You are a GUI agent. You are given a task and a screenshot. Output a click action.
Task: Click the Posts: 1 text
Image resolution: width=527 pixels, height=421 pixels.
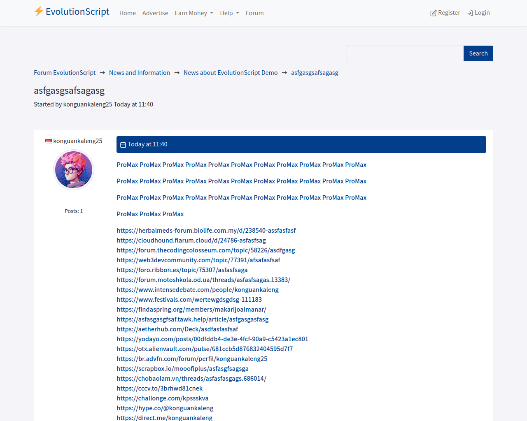click(74, 211)
